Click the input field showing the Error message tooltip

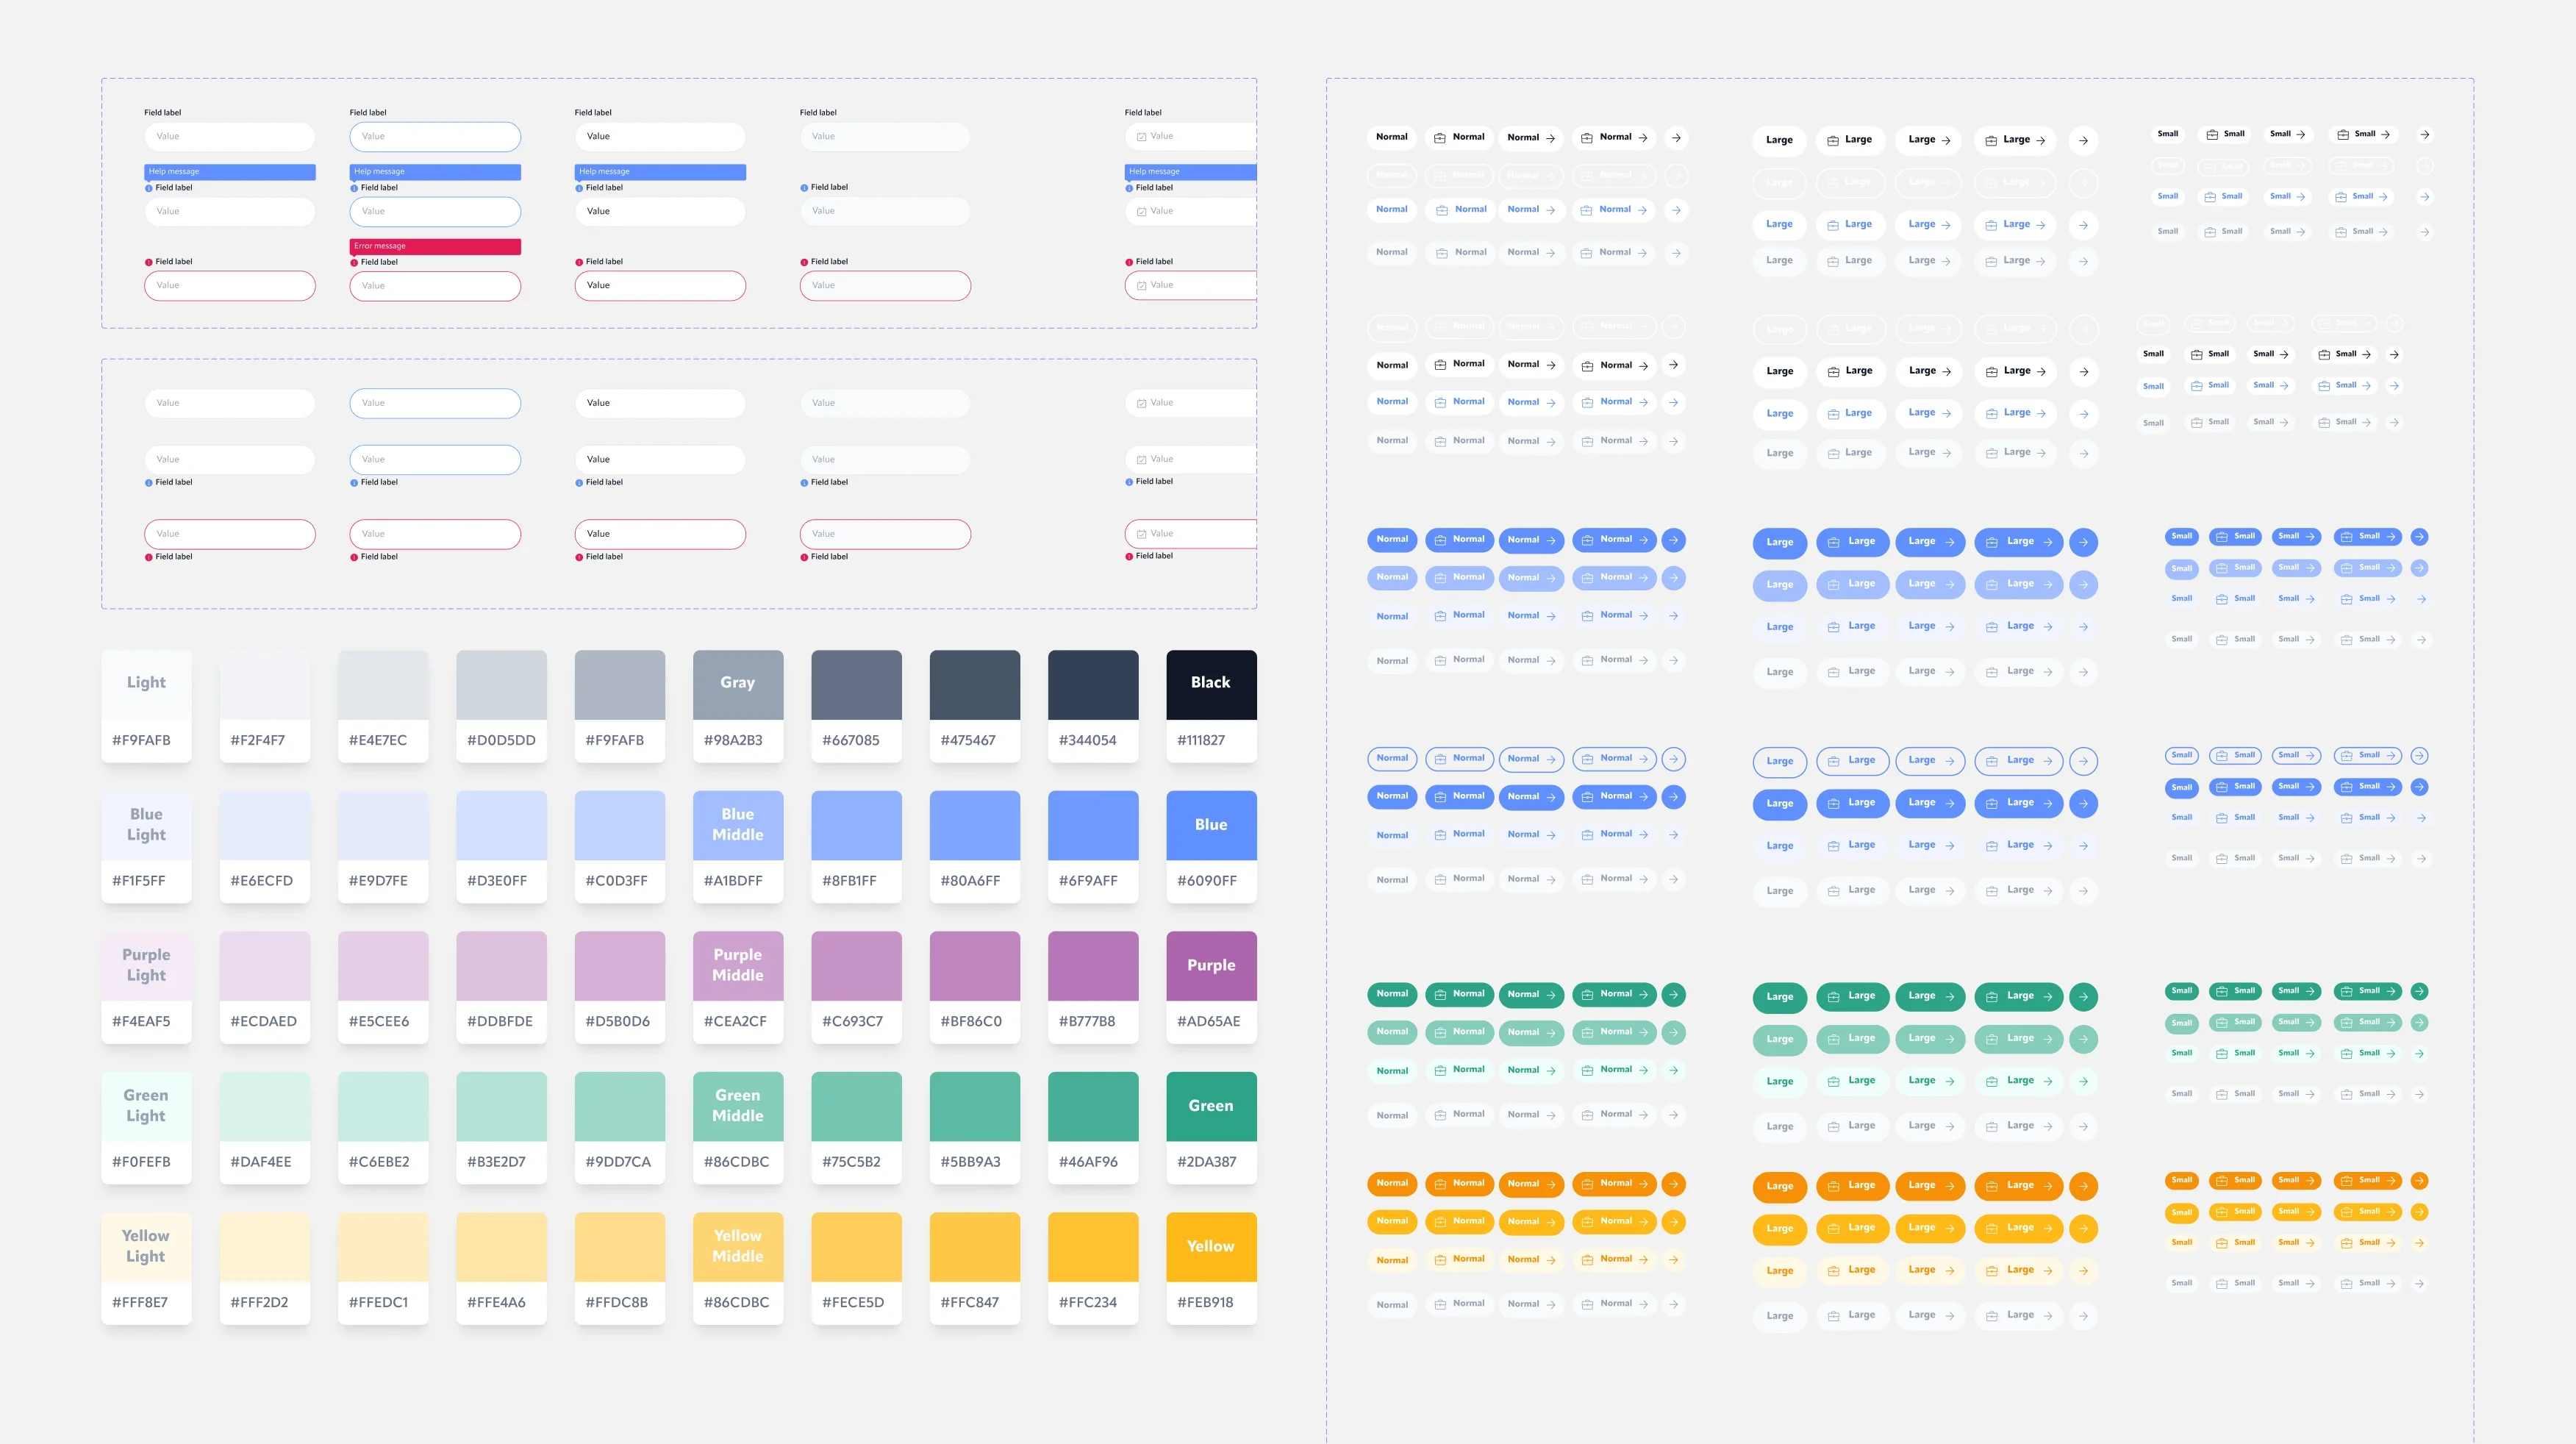pyautogui.click(x=435, y=286)
